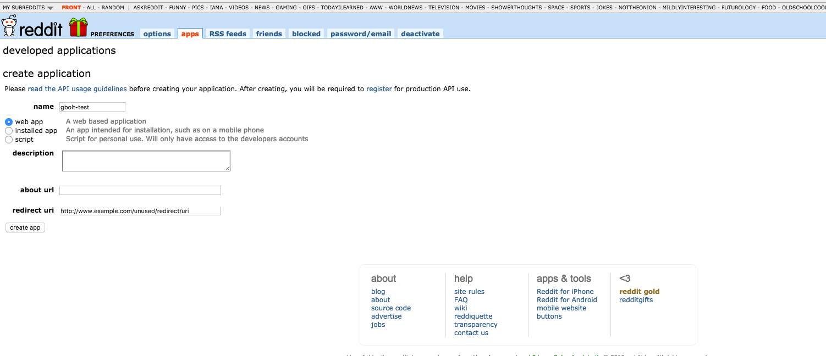
Task: Open ALL in the subreddit bar
Action: [x=91, y=8]
